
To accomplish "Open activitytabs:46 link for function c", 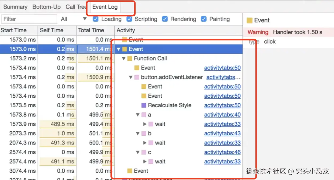I will [222, 152].
